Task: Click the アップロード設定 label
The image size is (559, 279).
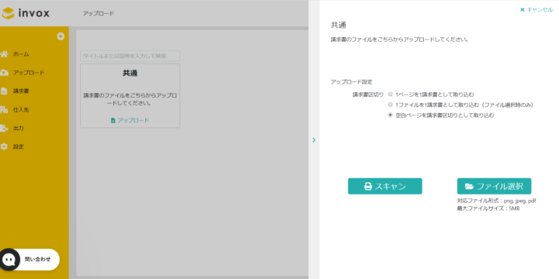Action: [x=352, y=82]
